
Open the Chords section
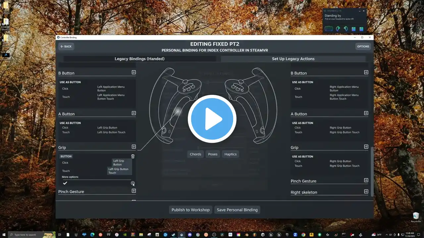(195, 154)
